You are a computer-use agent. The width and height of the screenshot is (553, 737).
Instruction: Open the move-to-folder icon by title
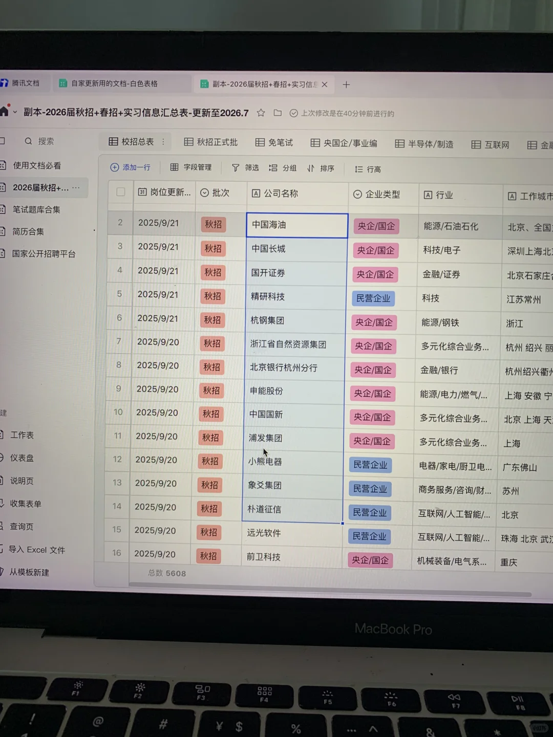278,113
